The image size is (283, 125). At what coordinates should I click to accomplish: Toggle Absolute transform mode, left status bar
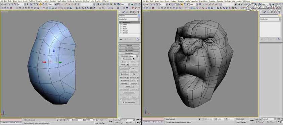pyautogui.click(x=61, y=120)
